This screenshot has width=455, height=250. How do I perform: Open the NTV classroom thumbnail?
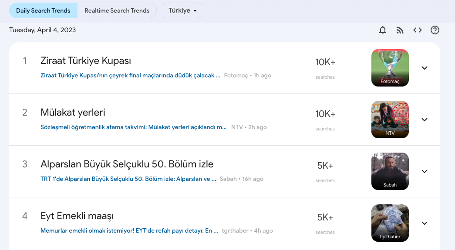point(390,120)
